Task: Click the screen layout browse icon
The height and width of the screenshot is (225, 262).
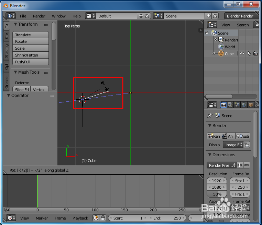Action: click(90, 16)
